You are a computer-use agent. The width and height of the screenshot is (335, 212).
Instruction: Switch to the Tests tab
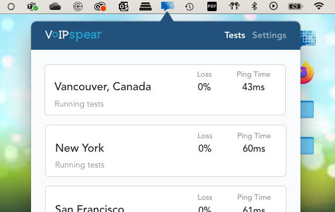[x=235, y=35]
